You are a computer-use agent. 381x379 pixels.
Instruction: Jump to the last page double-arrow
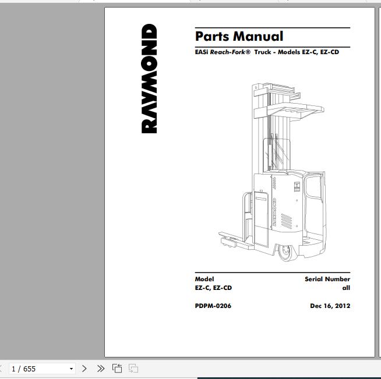[x=101, y=369]
